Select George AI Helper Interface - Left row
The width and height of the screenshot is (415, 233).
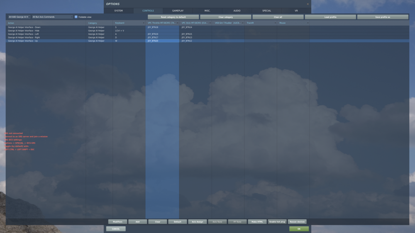[207, 34]
